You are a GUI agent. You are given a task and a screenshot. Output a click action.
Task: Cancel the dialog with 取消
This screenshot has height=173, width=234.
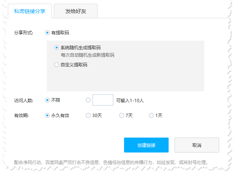pyautogui.click(x=197, y=145)
